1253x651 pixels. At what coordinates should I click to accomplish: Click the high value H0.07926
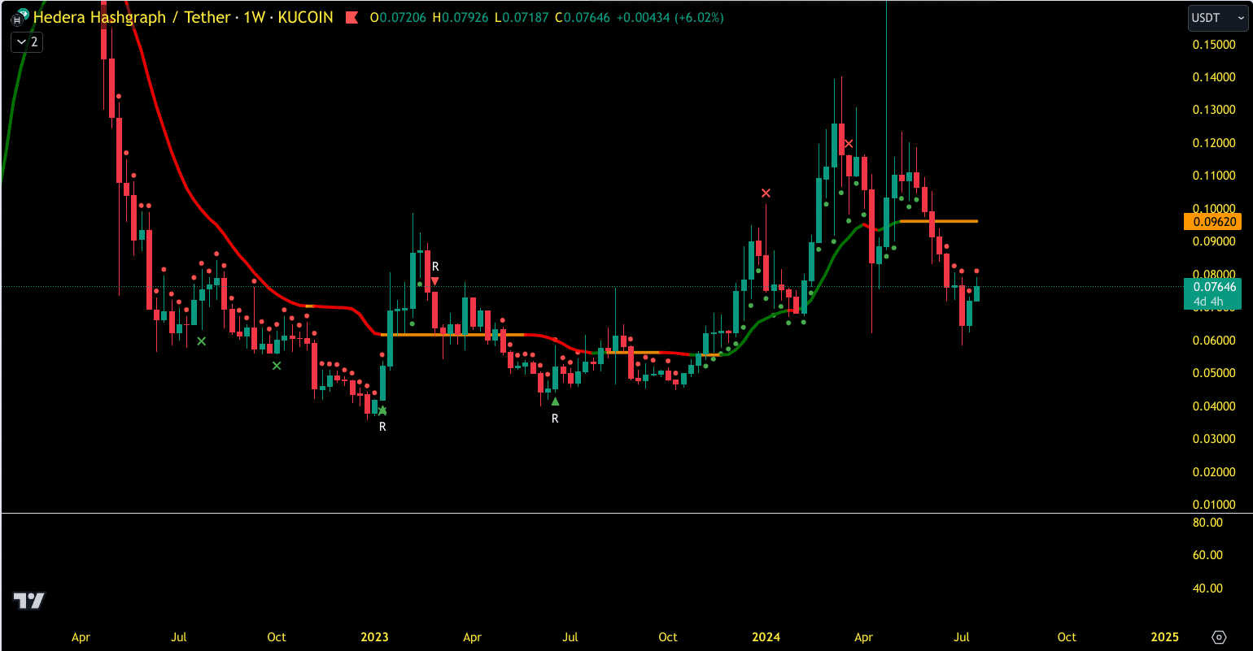[461, 17]
